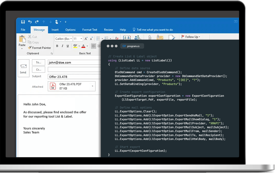The height and width of the screenshot is (173, 275).
Task: Undo the last action
Action: point(30,22)
